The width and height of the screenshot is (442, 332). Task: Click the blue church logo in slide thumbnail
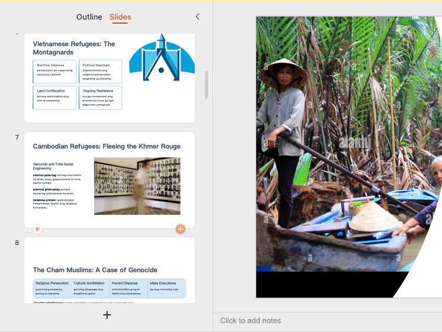click(162, 58)
